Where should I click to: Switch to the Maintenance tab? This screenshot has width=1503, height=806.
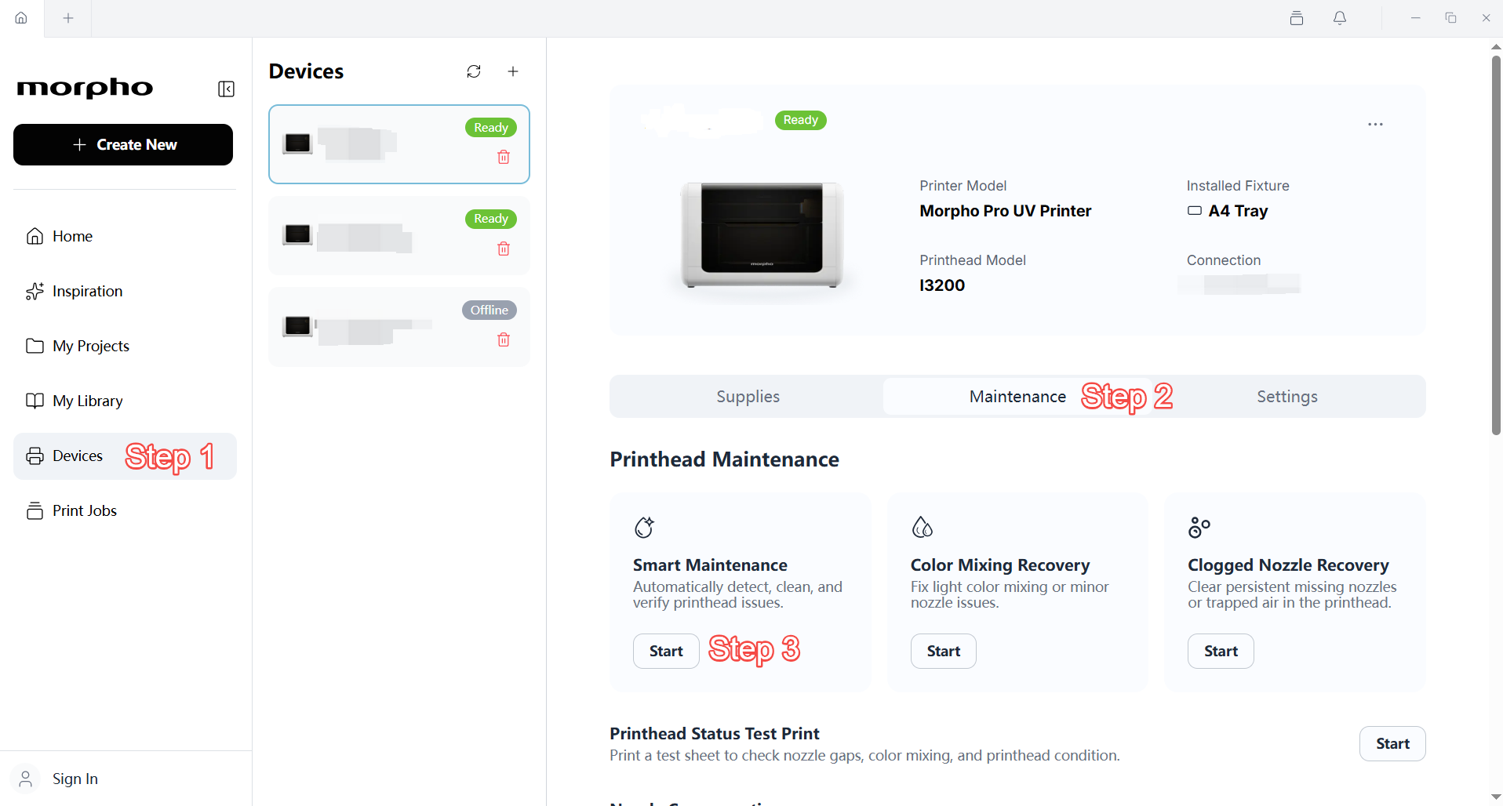[1017, 397]
